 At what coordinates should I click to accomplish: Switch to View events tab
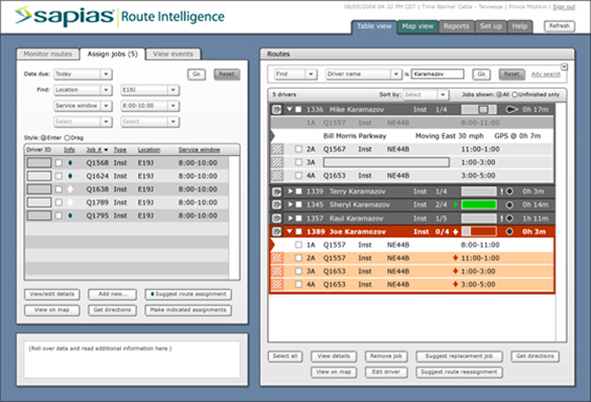[173, 55]
